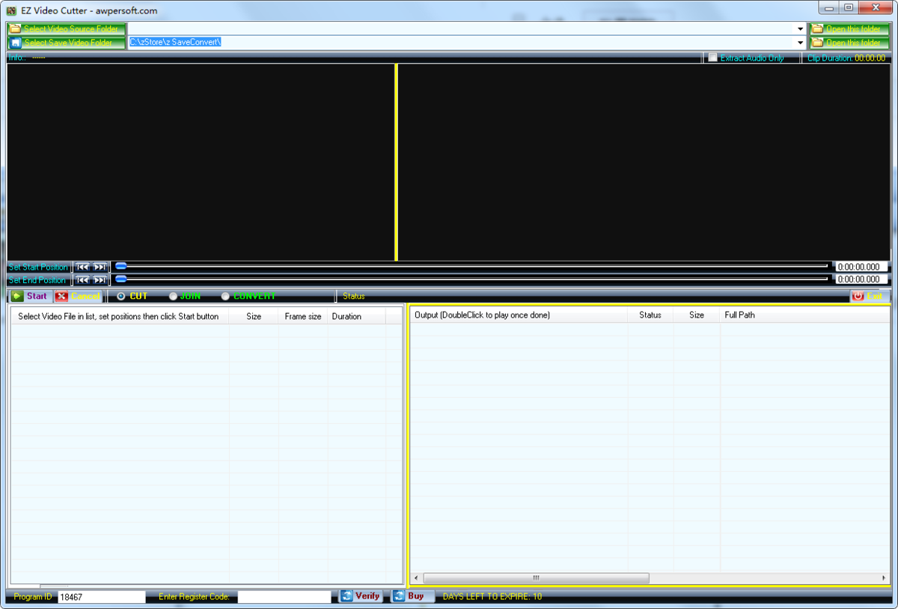Open the source folder path dropdown
898x609 pixels.
(x=799, y=29)
